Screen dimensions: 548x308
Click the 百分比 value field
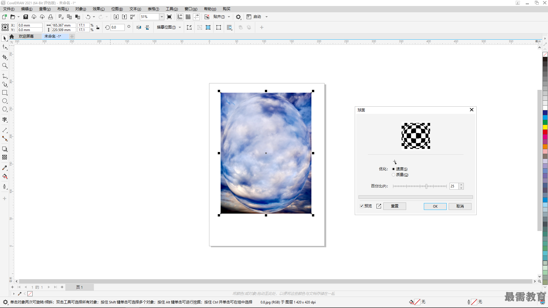(454, 186)
